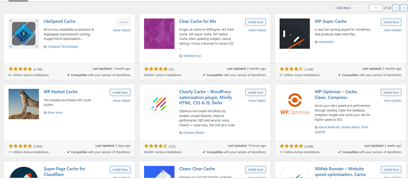The width and height of the screenshot is (408, 179).
Task: Visit author Creative Motion link
Action: click(x=194, y=133)
